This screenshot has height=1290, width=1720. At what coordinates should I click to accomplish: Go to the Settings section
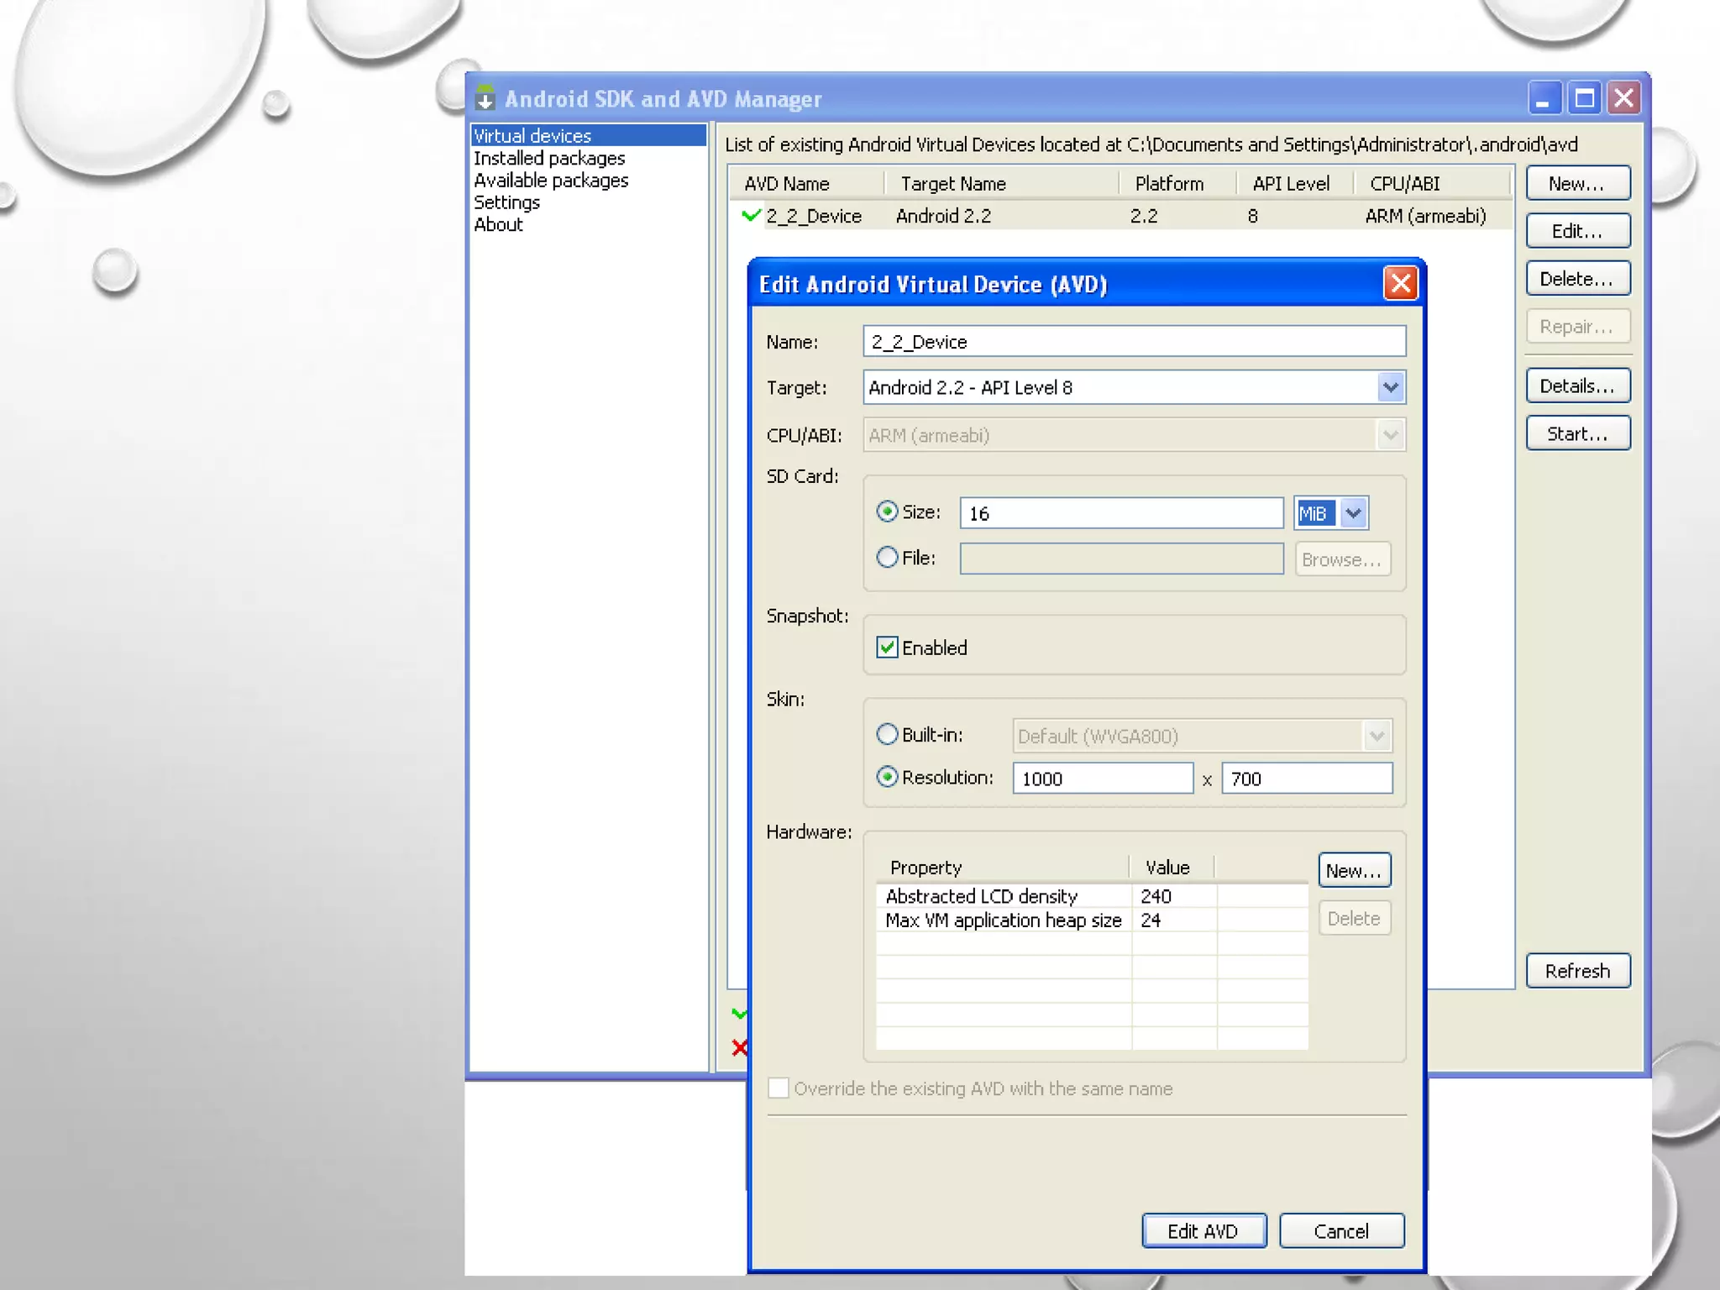(x=506, y=202)
